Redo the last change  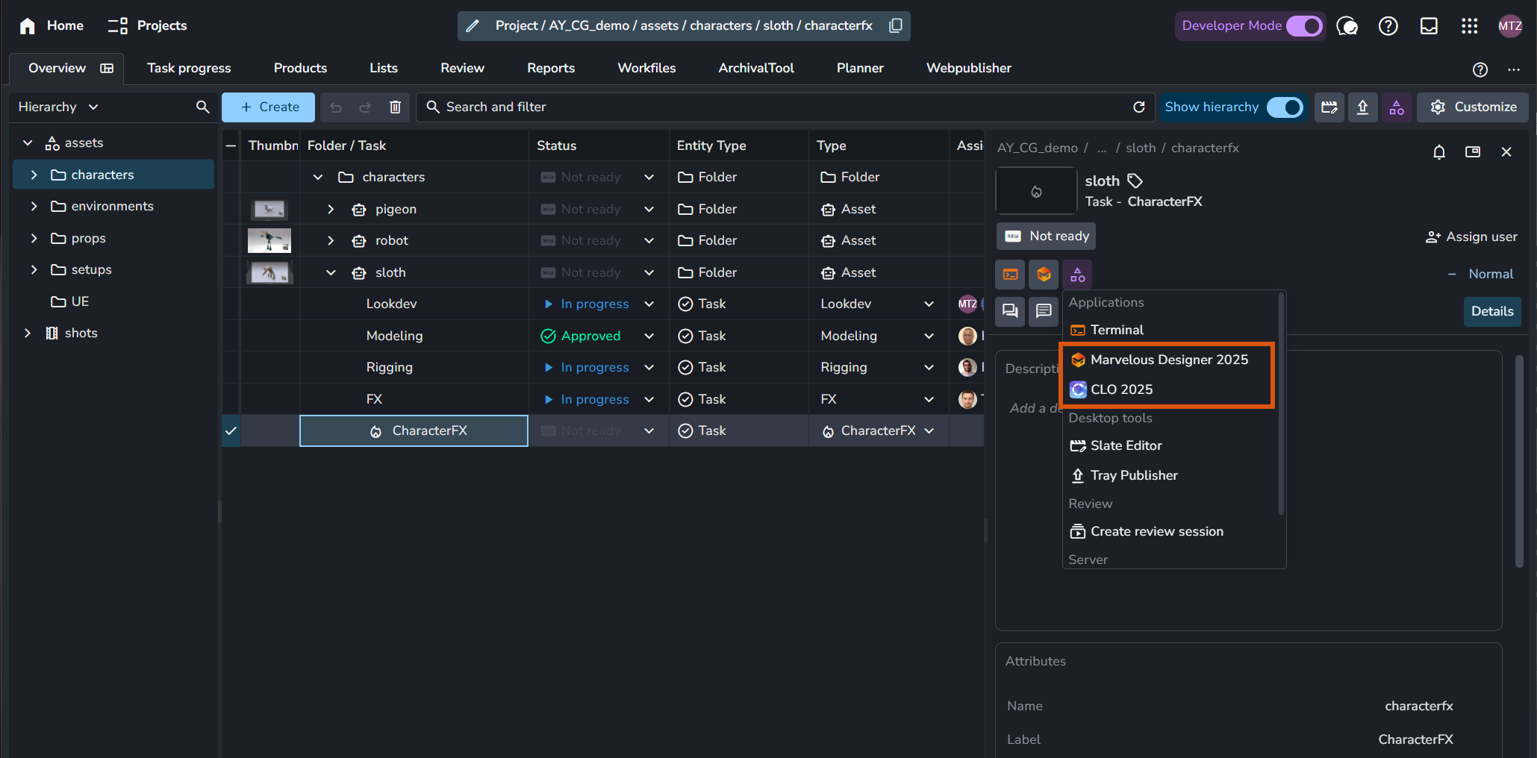tap(365, 107)
